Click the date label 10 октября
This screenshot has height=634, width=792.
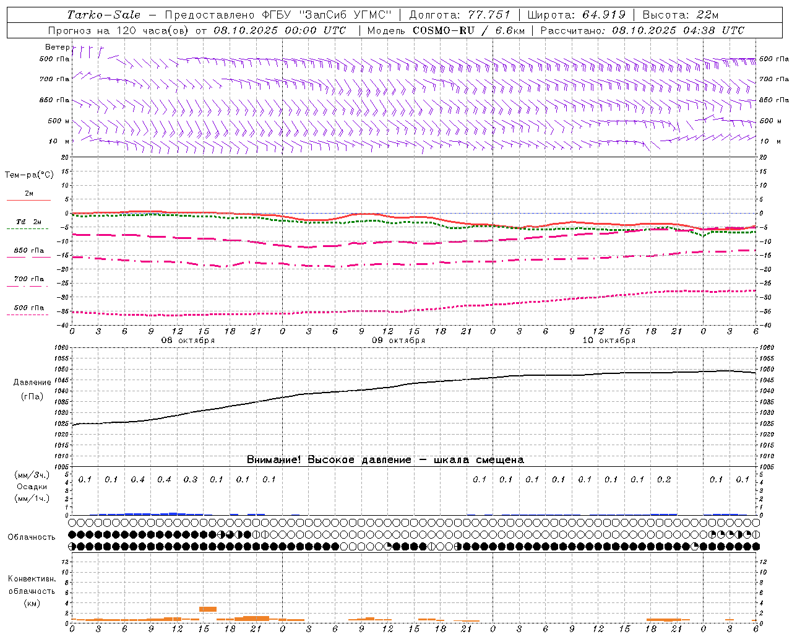[x=609, y=341]
